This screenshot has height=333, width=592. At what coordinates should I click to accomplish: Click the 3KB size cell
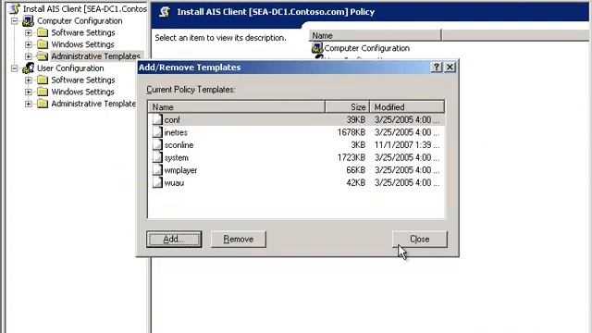coord(358,145)
